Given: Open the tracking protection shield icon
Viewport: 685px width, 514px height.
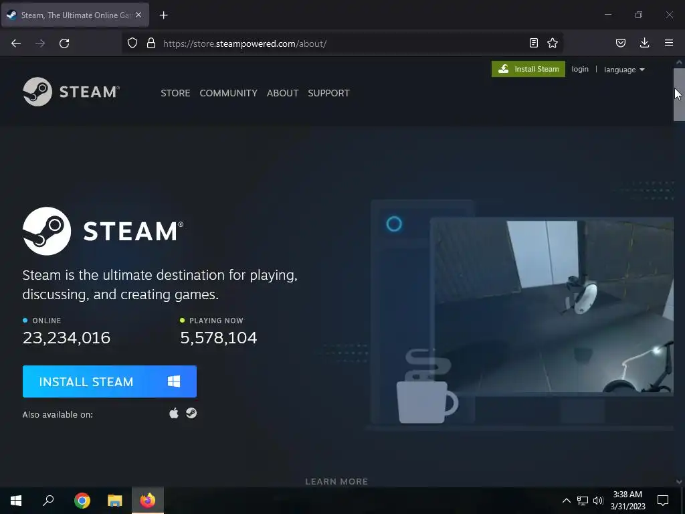Looking at the screenshot, I should point(132,44).
